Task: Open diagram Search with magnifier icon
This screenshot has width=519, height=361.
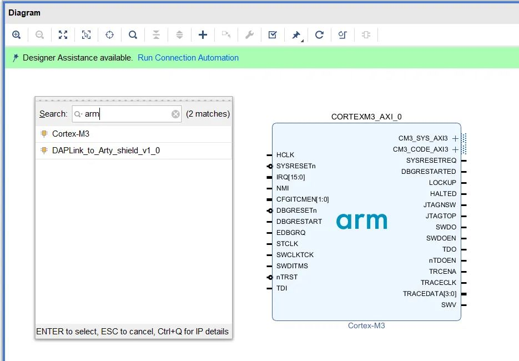Action: click(x=133, y=35)
